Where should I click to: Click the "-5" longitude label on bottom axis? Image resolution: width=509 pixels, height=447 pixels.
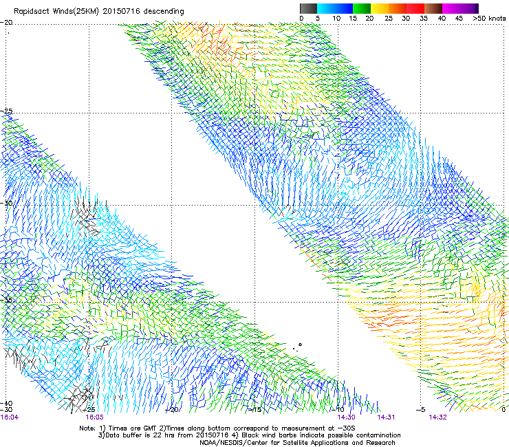coord(421,410)
